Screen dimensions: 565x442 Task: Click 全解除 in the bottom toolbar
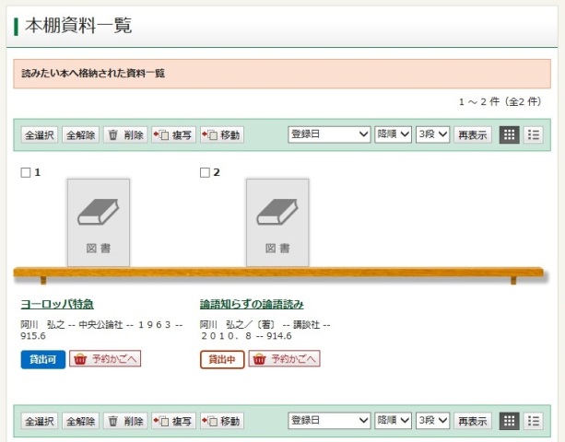coord(80,421)
